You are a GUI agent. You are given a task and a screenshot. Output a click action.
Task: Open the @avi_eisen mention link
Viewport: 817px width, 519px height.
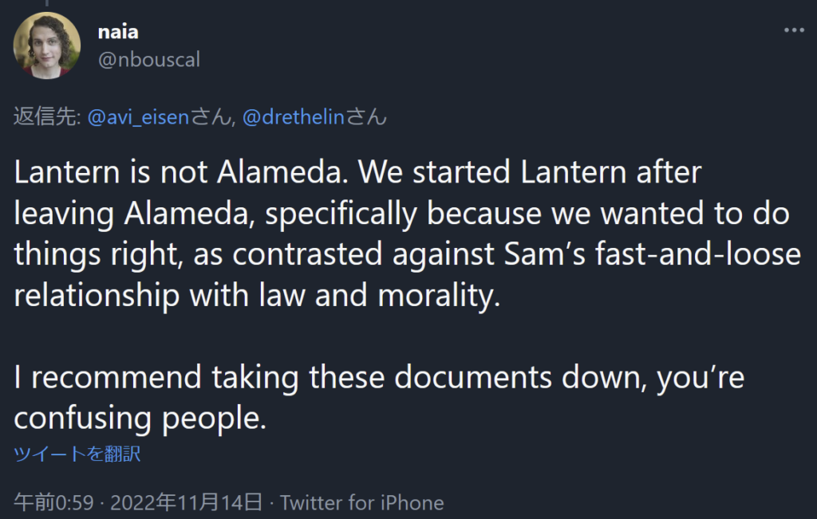point(137,117)
